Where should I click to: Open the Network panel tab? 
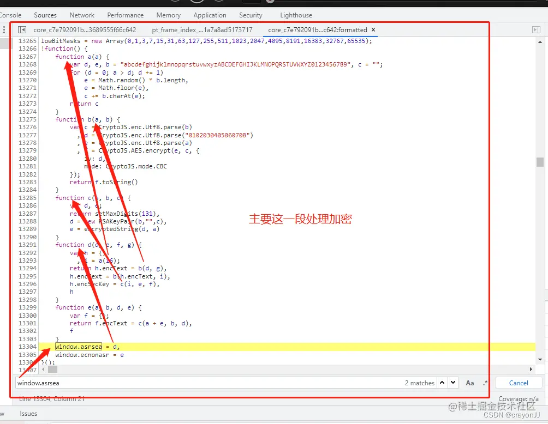[x=82, y=15]
